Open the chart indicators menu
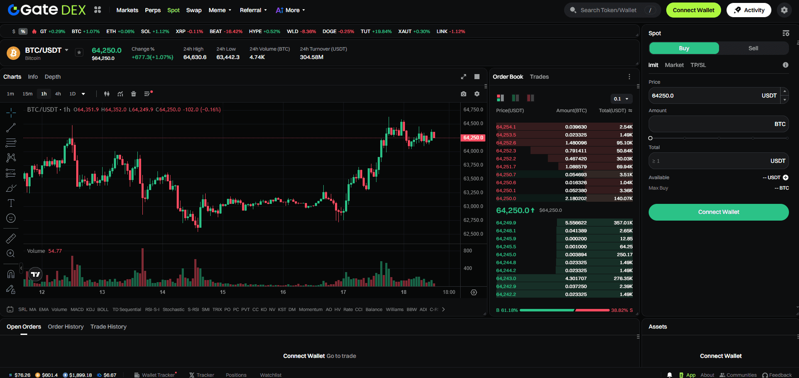This screenshot has width=799, height=378. tap(120, 94)
